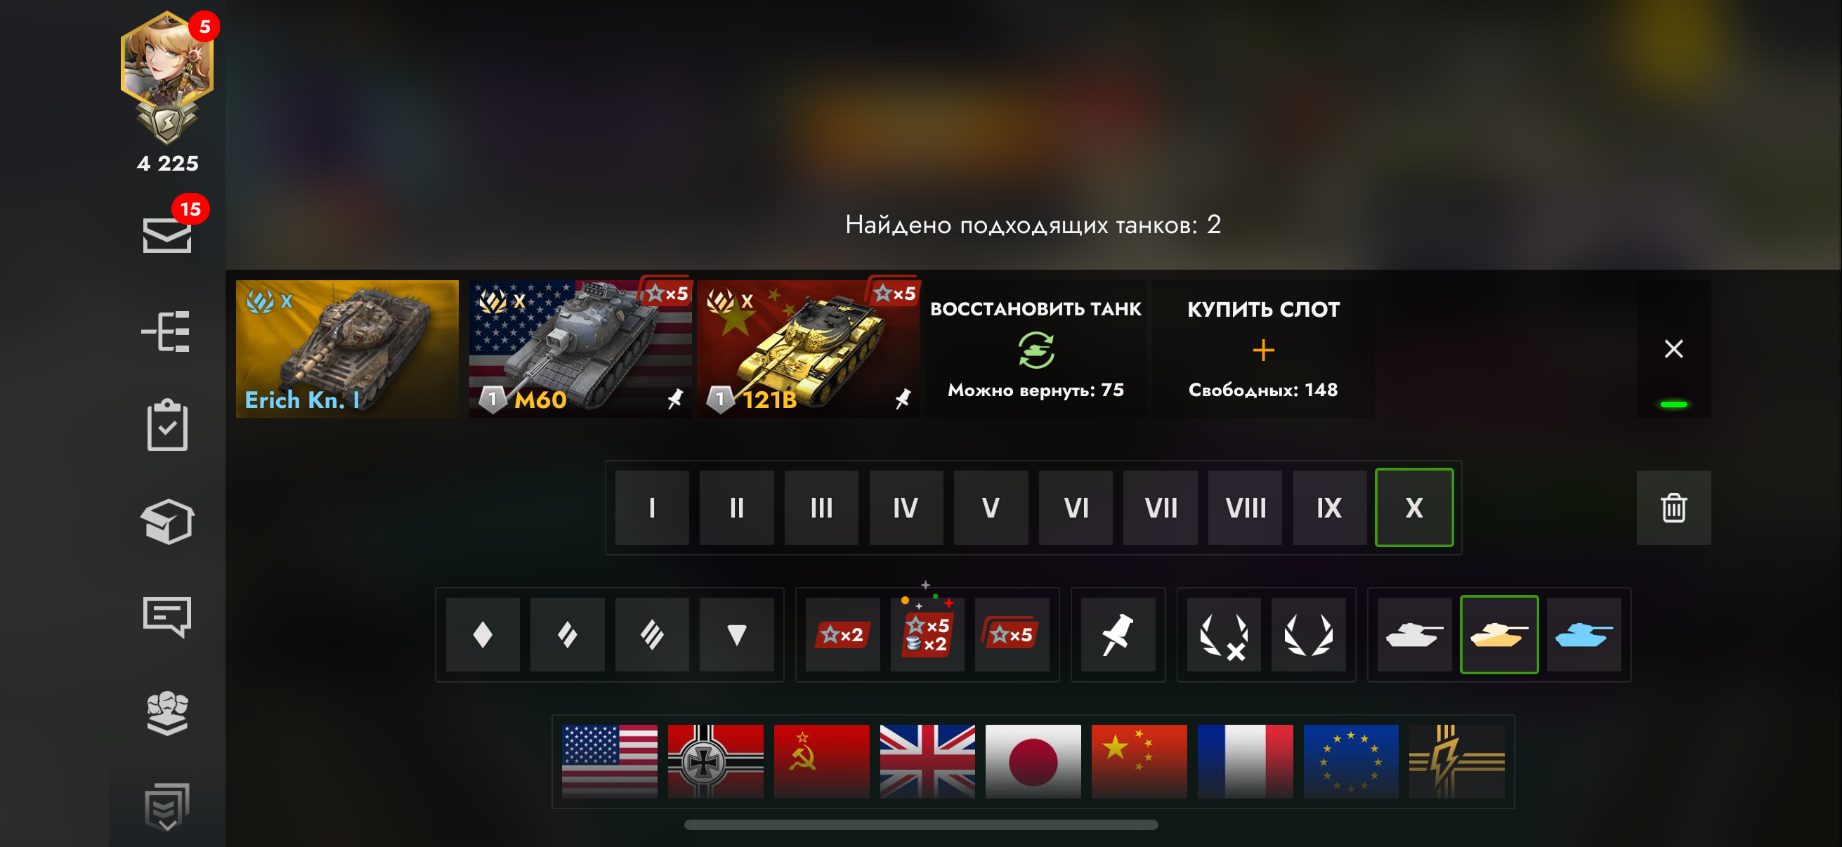This screenshot has width=1842, height=847.
Task: Toggle the pinned tanks filter
Action: pos(1118,635)
